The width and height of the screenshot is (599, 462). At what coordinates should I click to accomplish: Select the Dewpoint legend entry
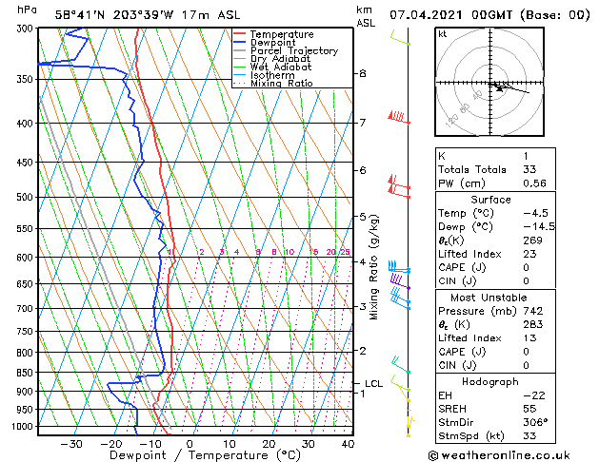pyautogui.click(x=265, y=43)
